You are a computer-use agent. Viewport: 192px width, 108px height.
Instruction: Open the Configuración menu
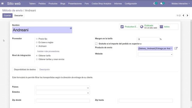click(x=131, y=4)
